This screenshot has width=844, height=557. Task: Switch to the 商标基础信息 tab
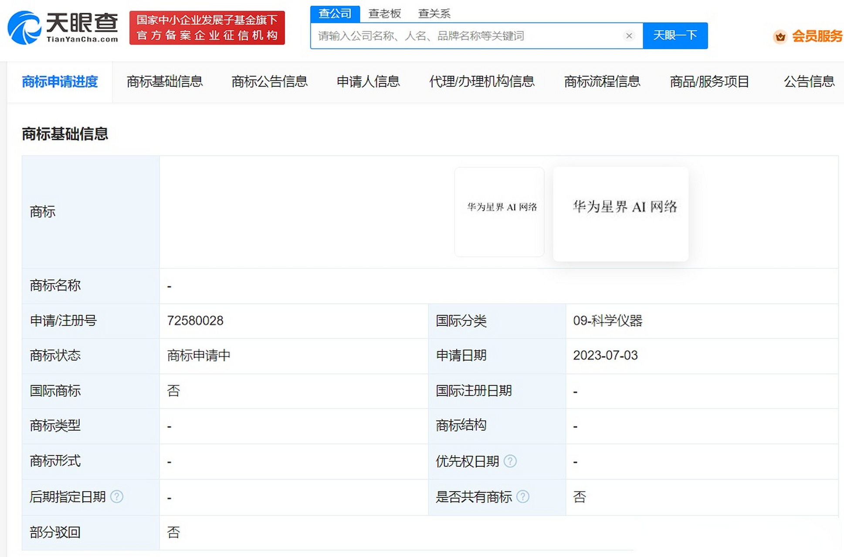(x=165, y=82)
